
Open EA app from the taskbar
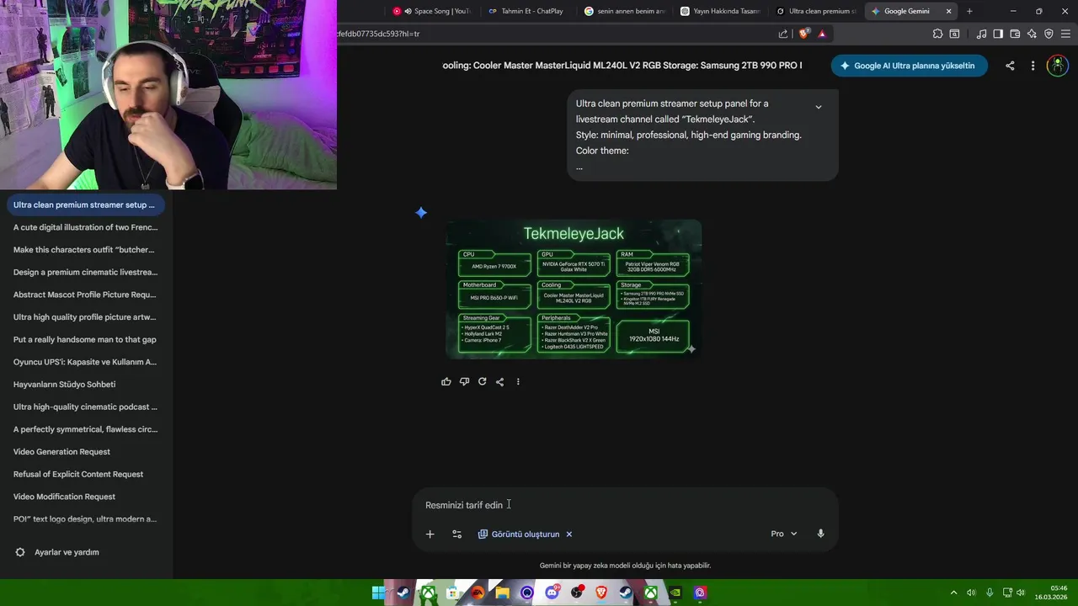478,593
